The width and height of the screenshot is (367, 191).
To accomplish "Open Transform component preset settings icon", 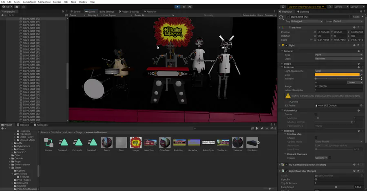I will pos(358,28).
